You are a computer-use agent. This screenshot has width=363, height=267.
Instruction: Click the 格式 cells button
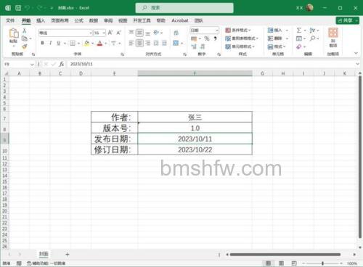(x=277, y=46)
